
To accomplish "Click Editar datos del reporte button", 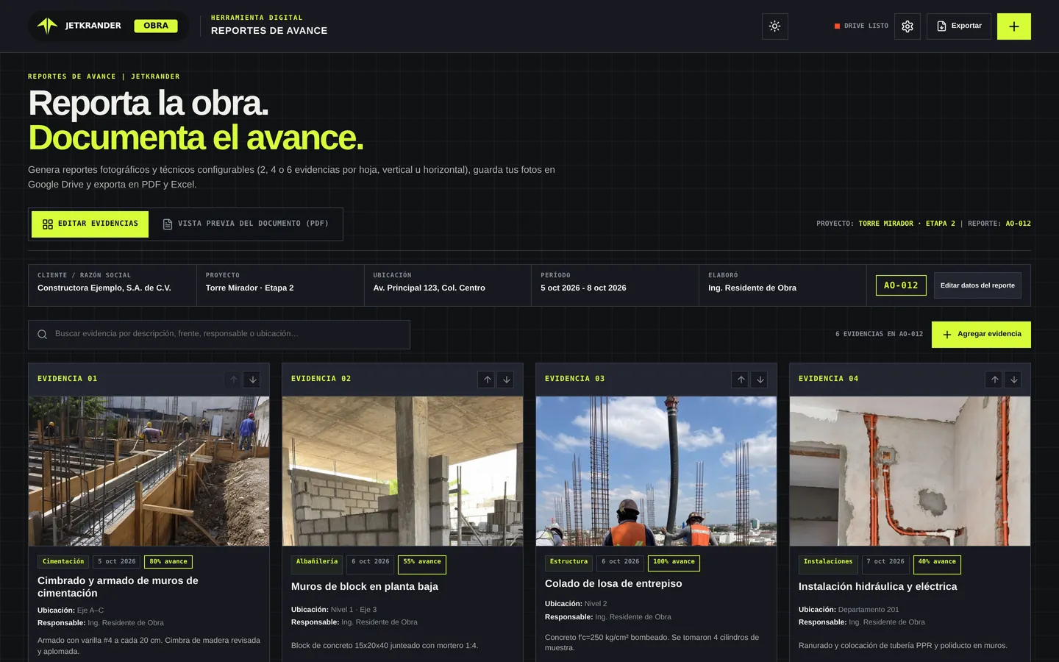I will [977, 285].
